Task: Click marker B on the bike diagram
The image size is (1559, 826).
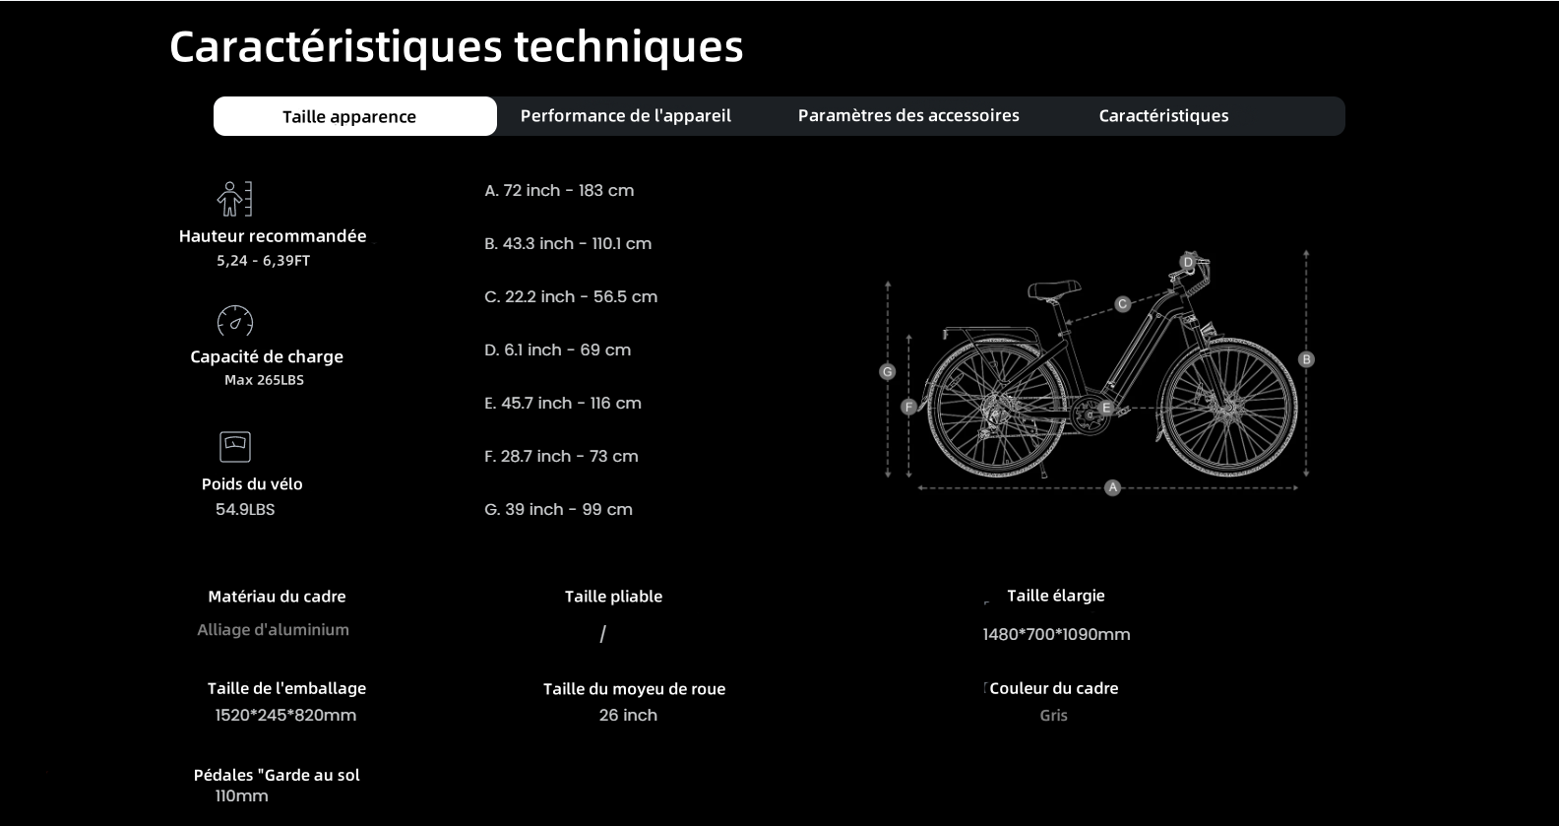Action: [1306, 359]
